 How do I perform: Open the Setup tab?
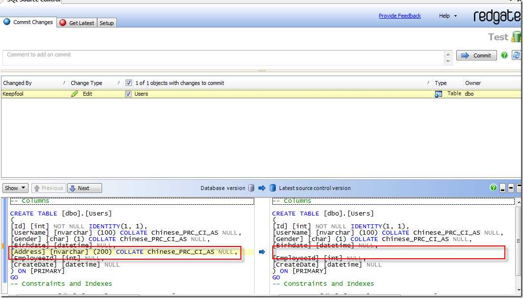(x=106, y=23)
